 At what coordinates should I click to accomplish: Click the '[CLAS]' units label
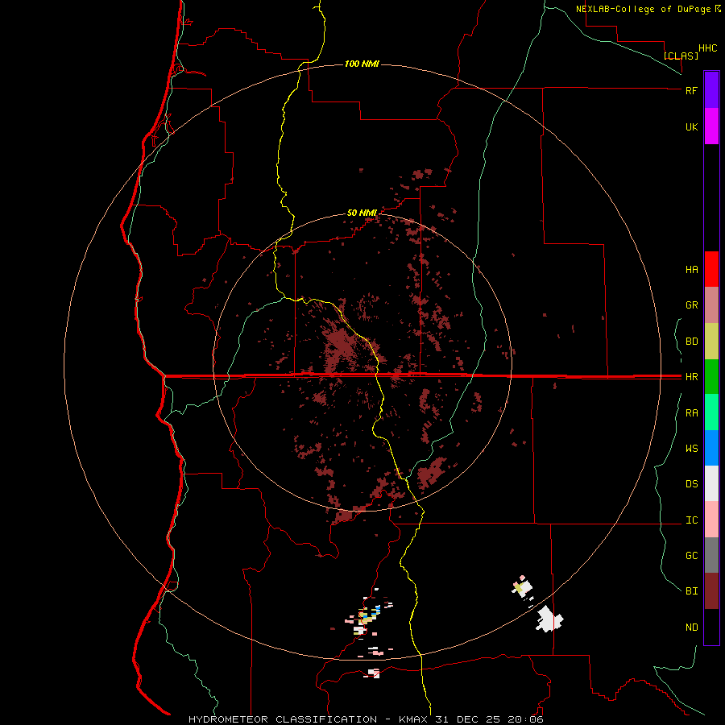681,56
